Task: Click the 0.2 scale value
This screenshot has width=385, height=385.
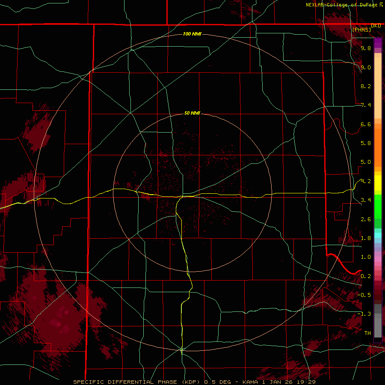Action: pos(366,276)
